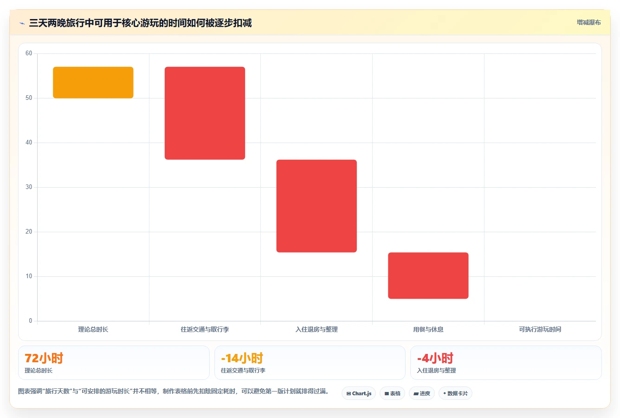
Task: Click the y-axis value 40
Action: (x=29, y=143)
